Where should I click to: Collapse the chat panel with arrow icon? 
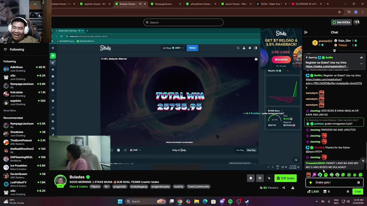click(306, 32)
